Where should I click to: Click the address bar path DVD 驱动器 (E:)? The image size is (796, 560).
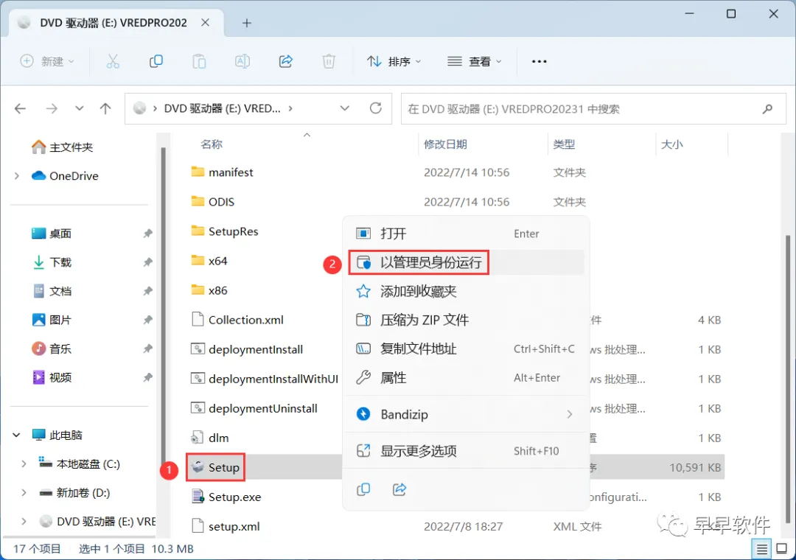[222, 108]
